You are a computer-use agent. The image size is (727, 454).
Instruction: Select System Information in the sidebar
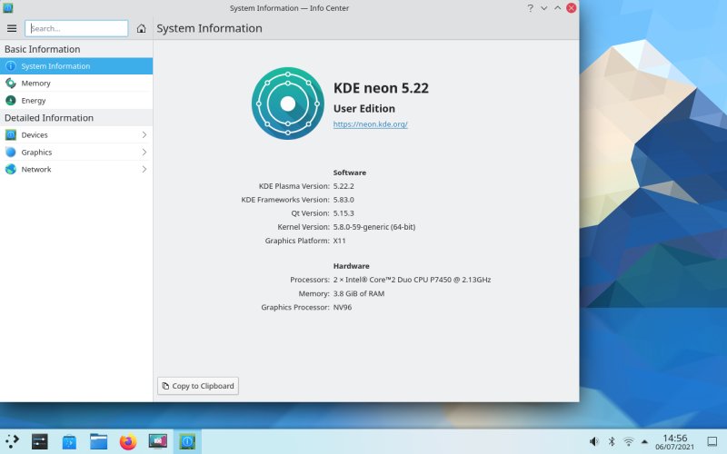(x=76, y=66)
